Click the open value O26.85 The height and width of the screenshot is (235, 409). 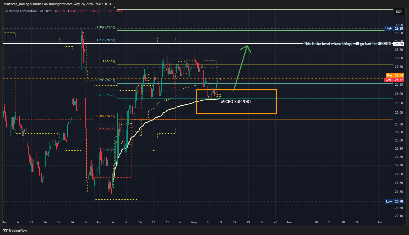[x=60, y=11]
